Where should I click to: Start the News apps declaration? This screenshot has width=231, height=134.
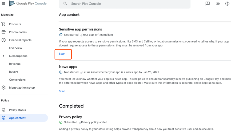62,91
